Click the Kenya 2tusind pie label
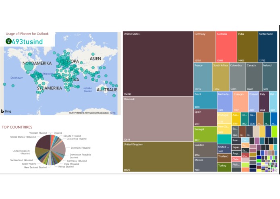 [x=66, y=166]
